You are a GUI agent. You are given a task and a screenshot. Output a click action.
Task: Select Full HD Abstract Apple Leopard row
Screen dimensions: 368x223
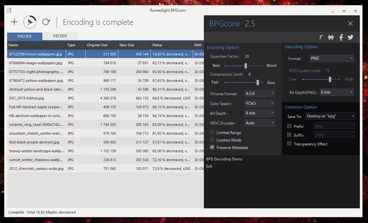coord(106,107)
